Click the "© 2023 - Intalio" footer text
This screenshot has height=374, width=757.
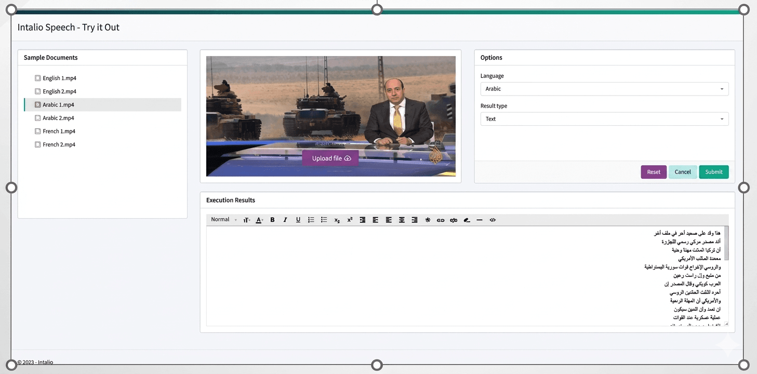(35, 362)
